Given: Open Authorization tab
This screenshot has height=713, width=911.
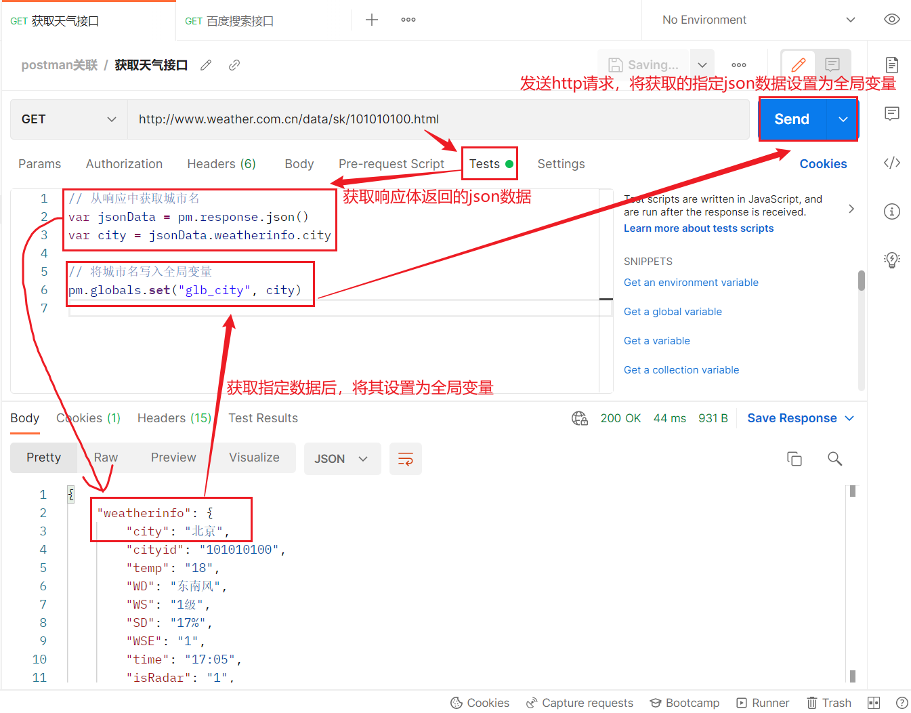Looking at the screenshot, I should (x=124, y=164).
